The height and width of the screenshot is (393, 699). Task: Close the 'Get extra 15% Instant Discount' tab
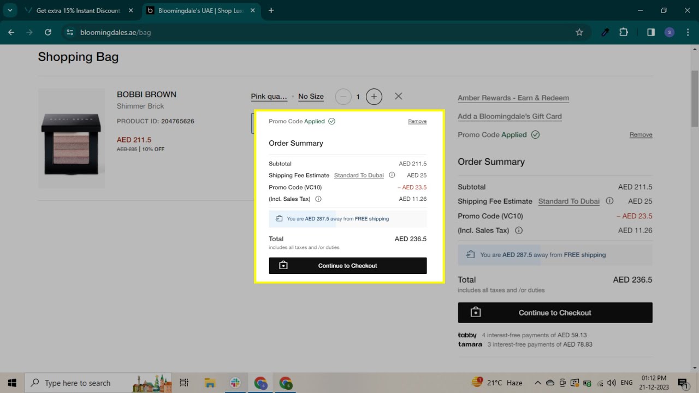tap(130, 10)
